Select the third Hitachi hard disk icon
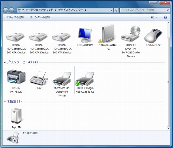The width and height of the screenshot is (173, 148). 61,37
